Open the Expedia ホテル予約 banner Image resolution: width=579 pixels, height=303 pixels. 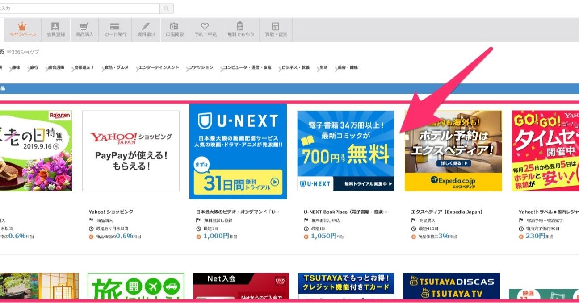tap(453, 151)
